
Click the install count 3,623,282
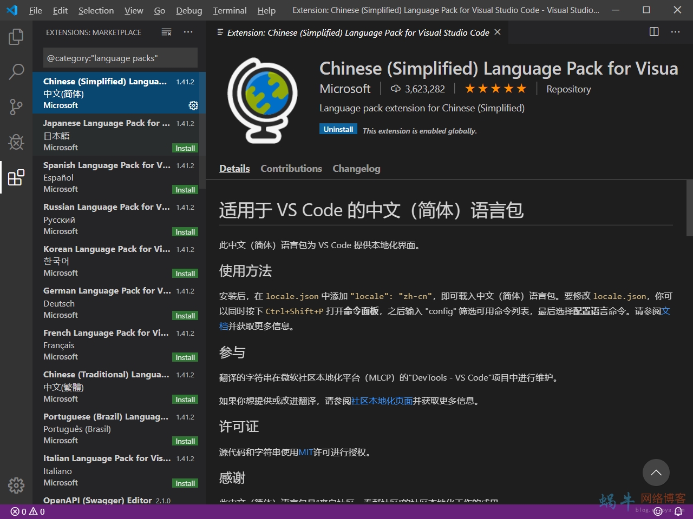[418, 89]
